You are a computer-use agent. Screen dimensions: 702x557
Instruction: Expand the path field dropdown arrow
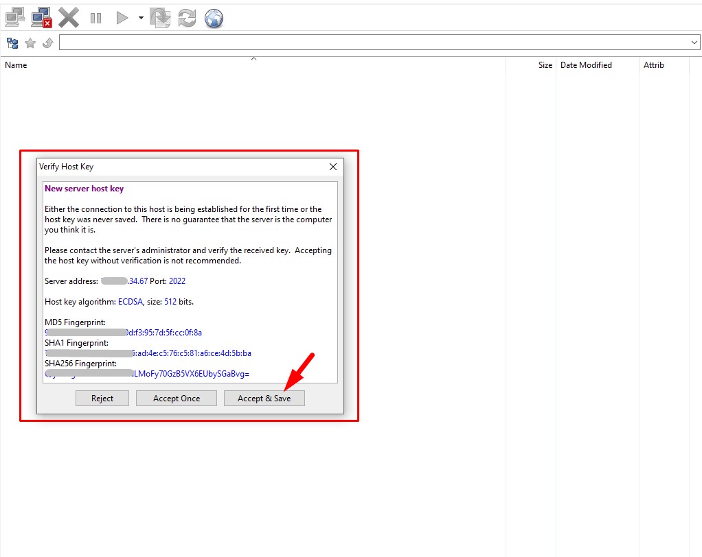(x=694, y=43)
